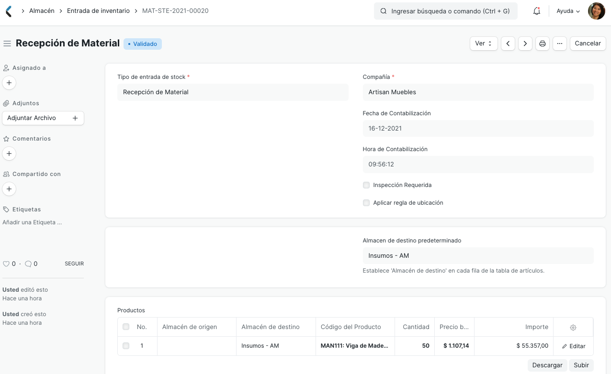Navigate to Almacén breadcrumb
This screenshot has height=374, width=611.
[42, 11]
